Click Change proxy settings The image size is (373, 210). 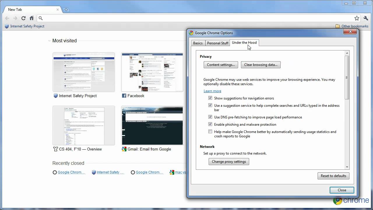click(229, 162)
